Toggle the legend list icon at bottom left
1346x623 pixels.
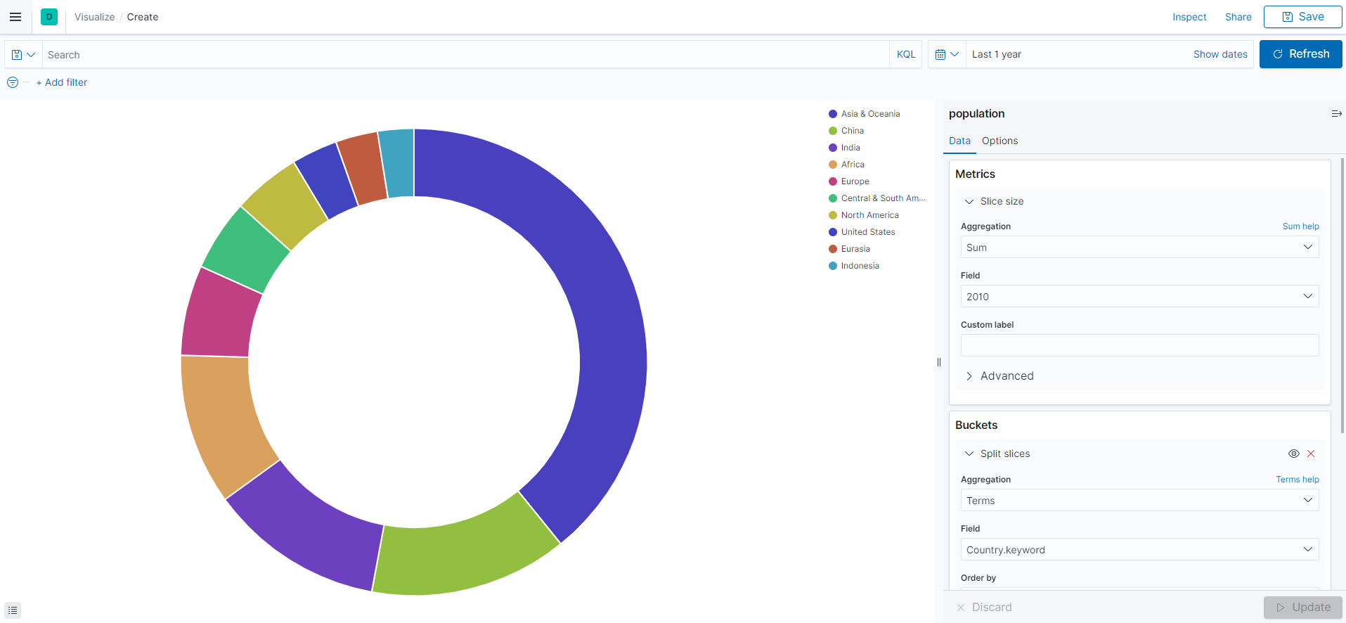click(x=13, y=610)
